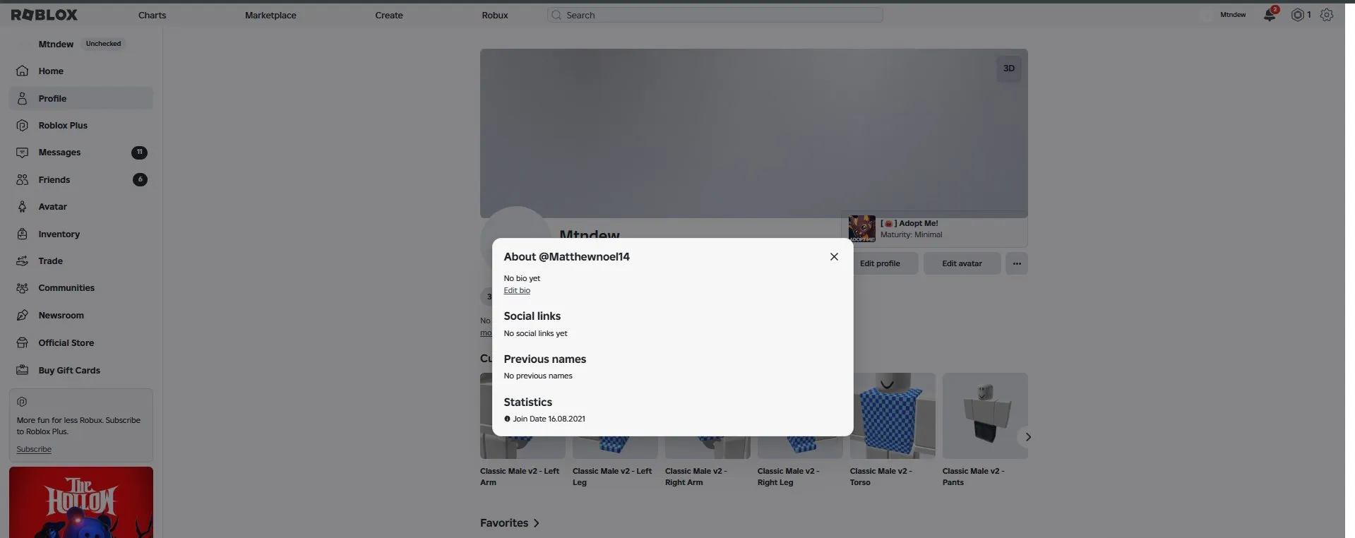
Task: Select the Profile sidebar item
Action: [x=81, y=98]
